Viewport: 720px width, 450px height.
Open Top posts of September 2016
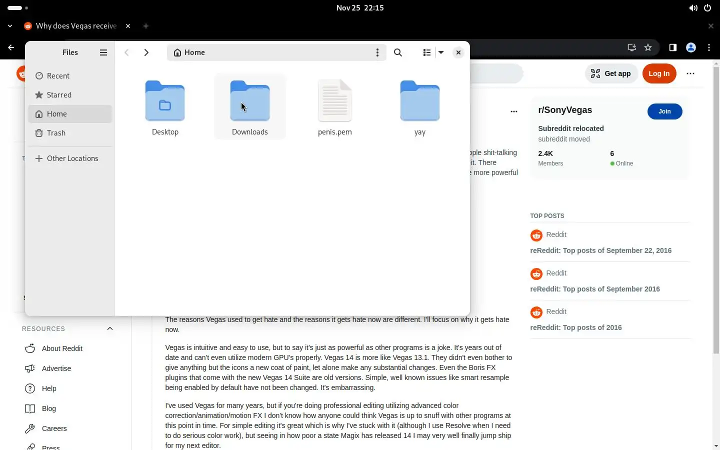pos(595,289)
